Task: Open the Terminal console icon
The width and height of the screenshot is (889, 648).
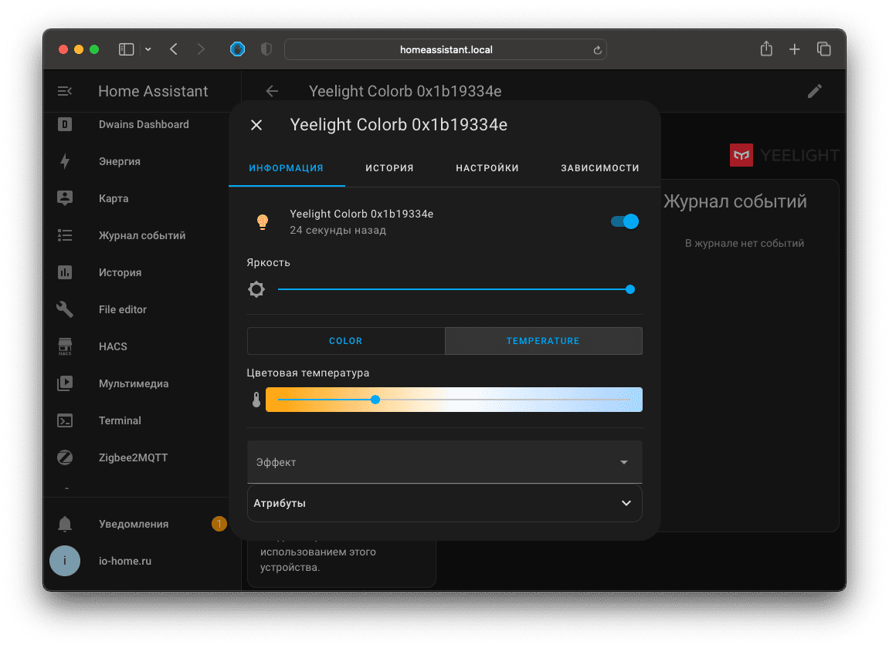Action: (65, 421)
